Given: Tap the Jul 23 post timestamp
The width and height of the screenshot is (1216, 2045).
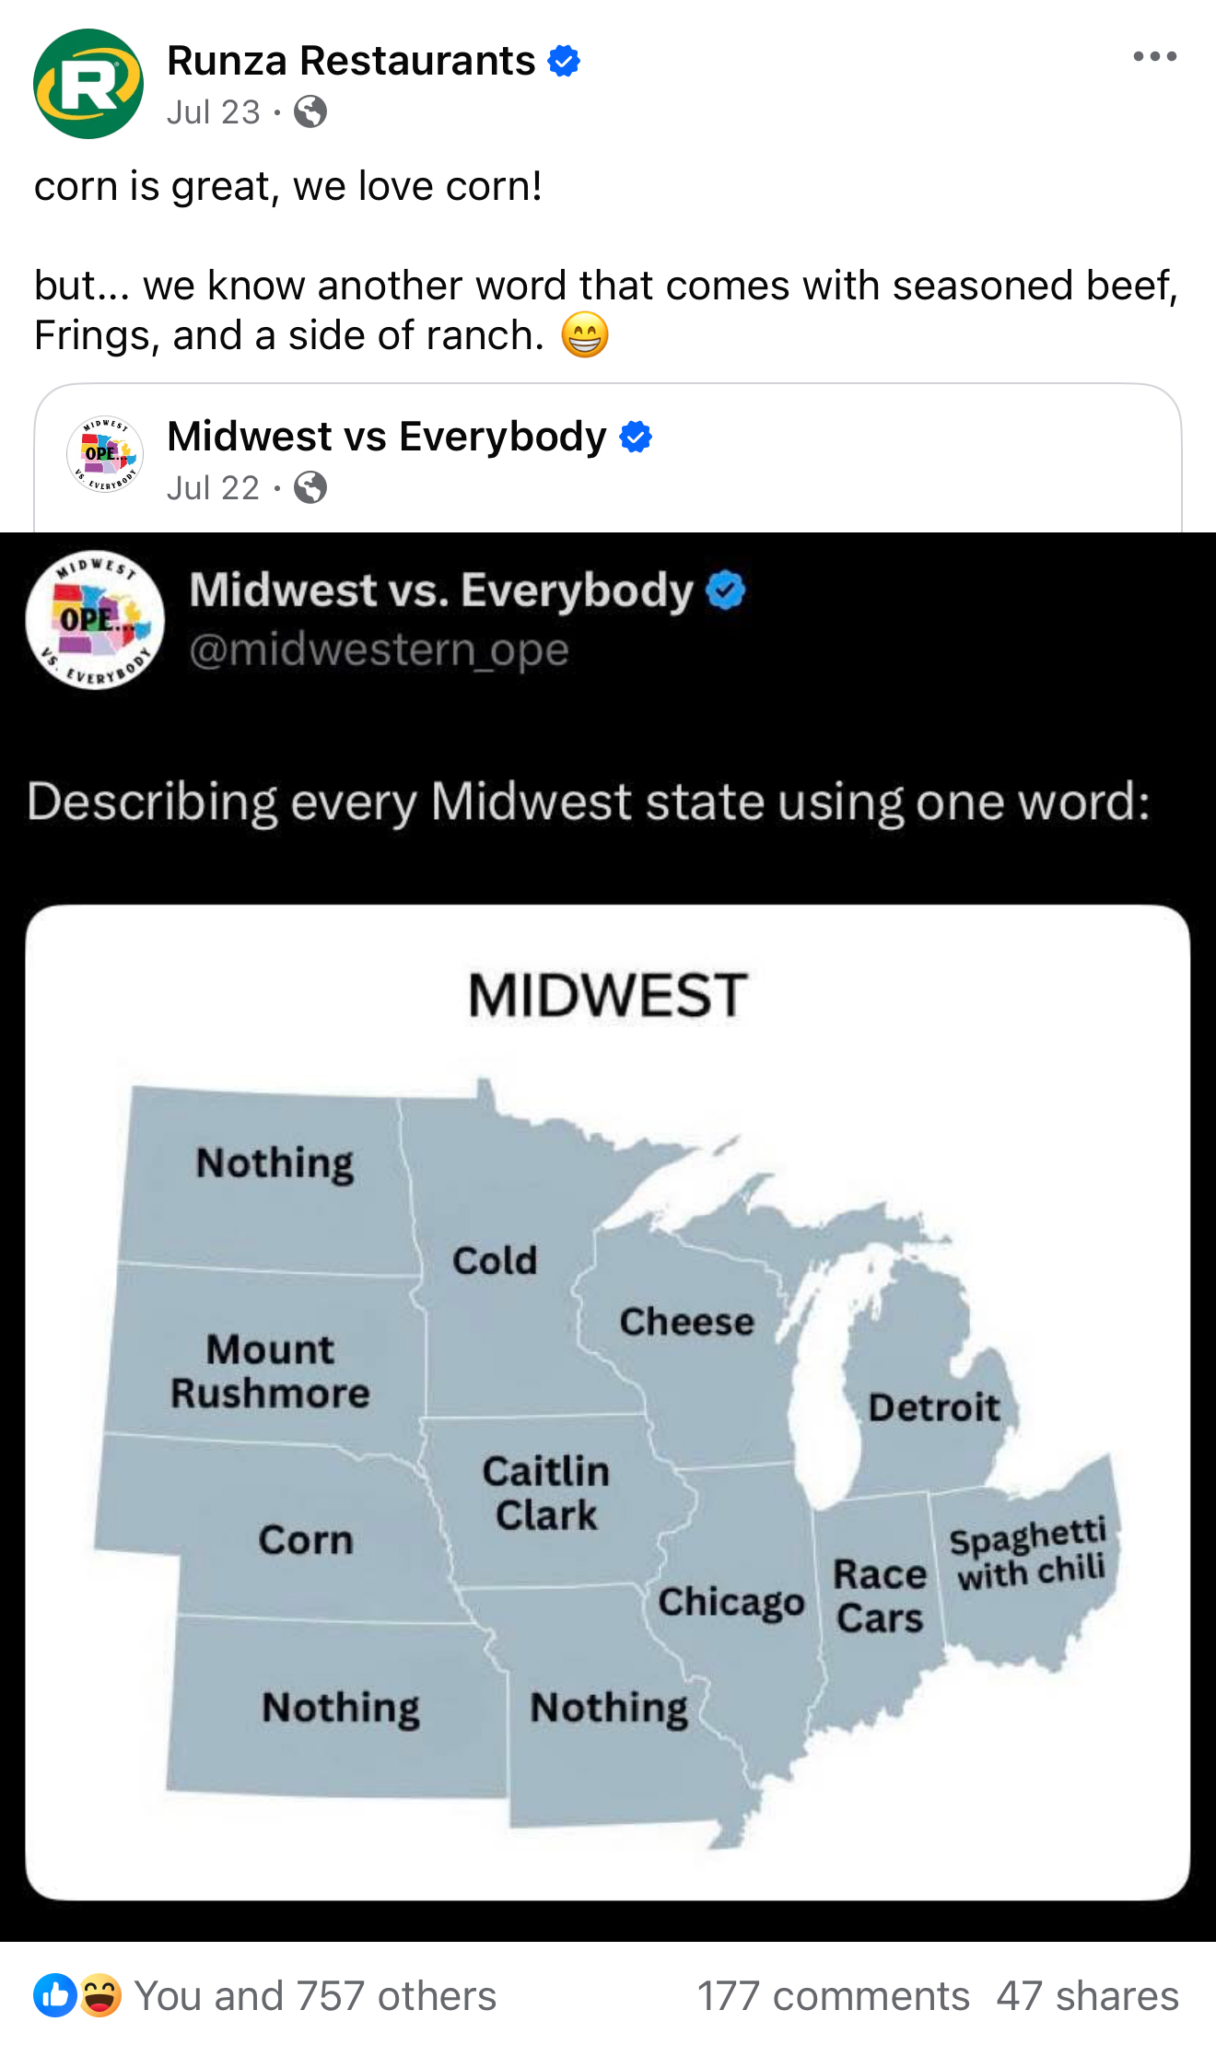Looking at the screenshot, I should [x=214, y=112].
